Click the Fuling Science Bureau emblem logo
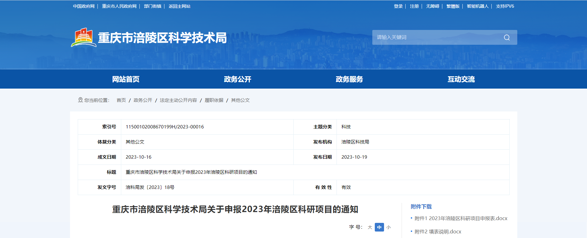Screen dimensions: 587x238 [83, 37]
